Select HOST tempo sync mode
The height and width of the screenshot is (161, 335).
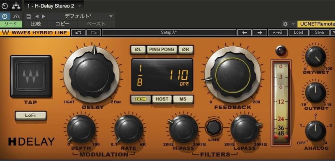tap(162, 99)
